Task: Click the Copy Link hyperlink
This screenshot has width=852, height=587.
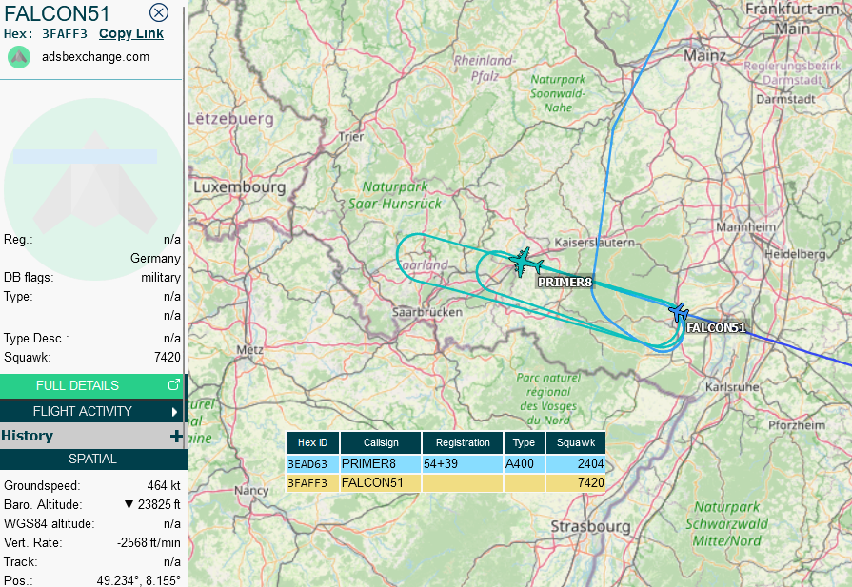Action: [x=131, y=33]
